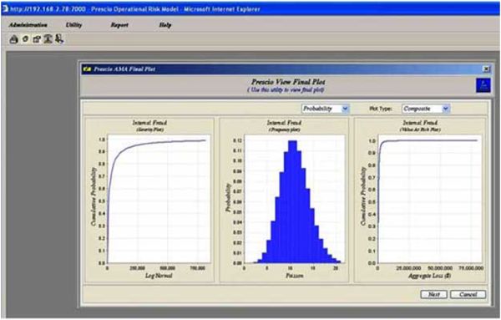
Task: Click the Next button
Action: (x=433, y=294)
